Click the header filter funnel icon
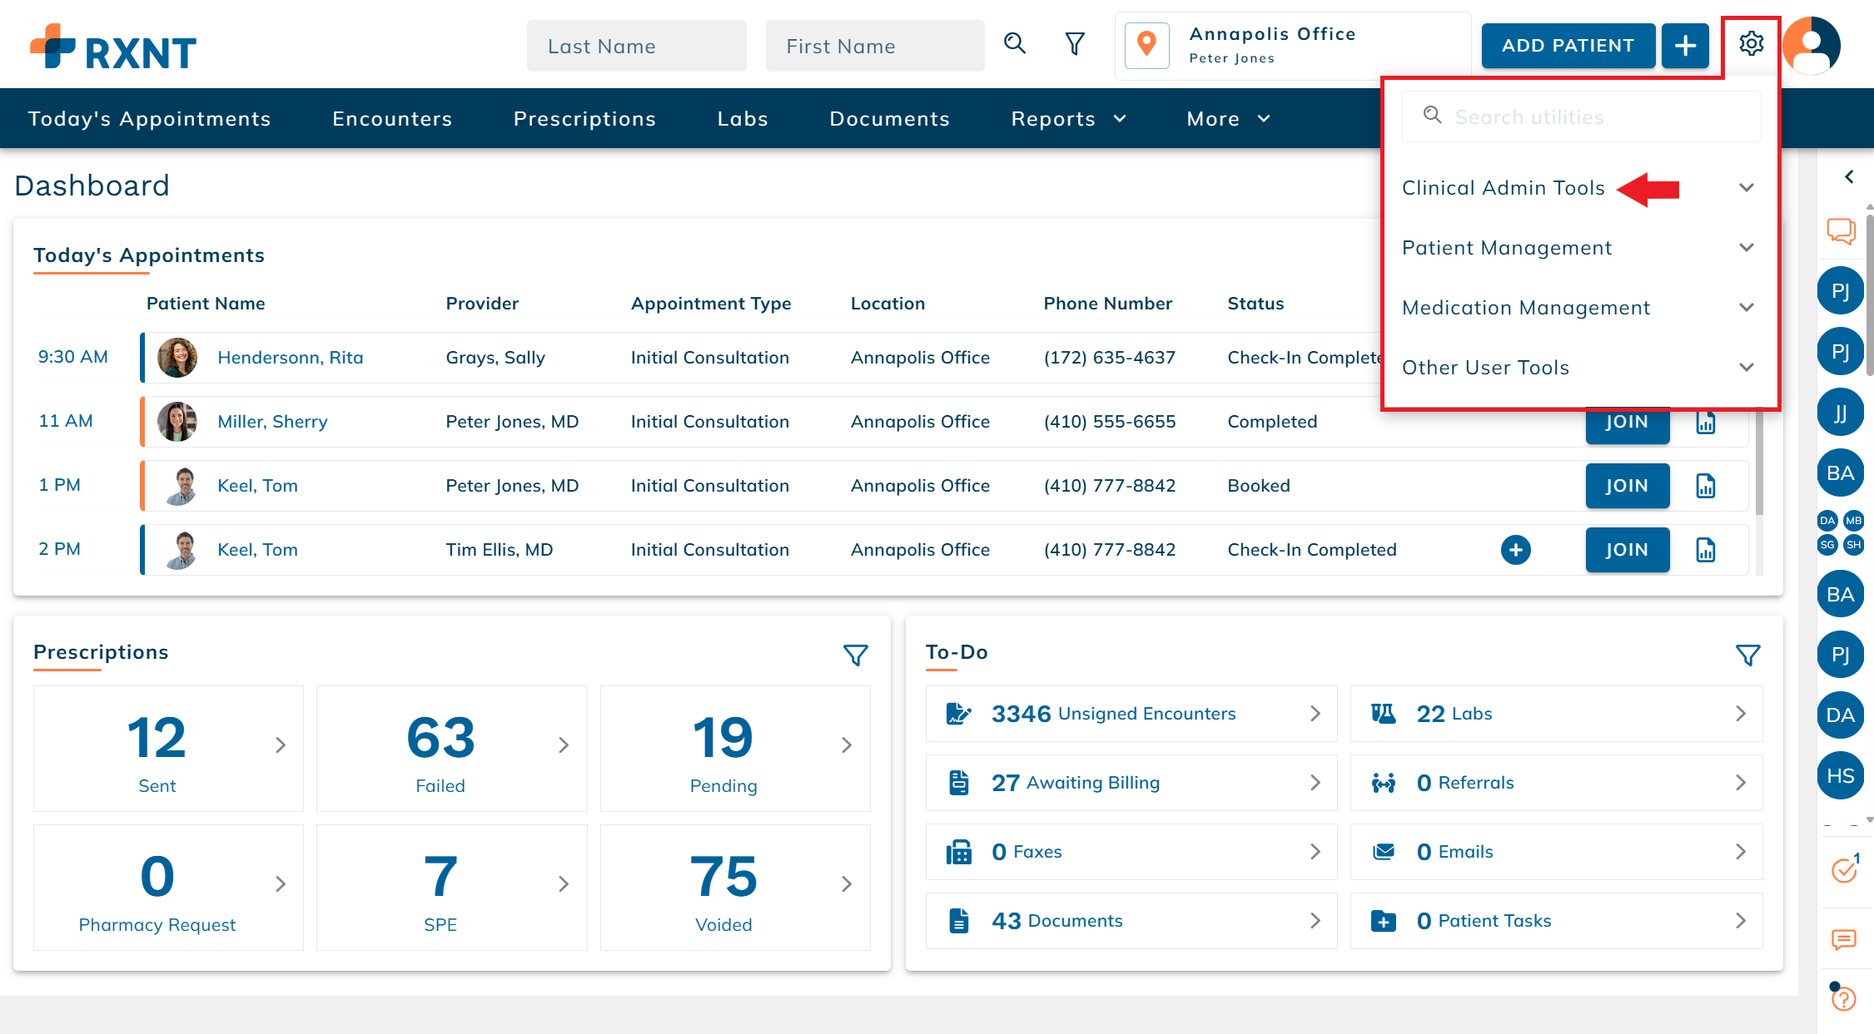1874x1034 pixels. coord(1075,44)
